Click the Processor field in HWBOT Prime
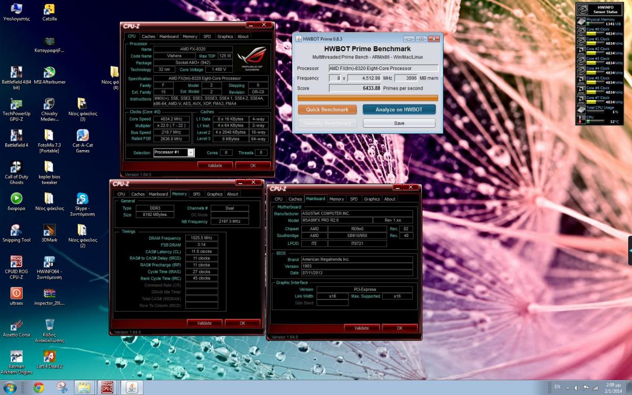 (383, 68)
